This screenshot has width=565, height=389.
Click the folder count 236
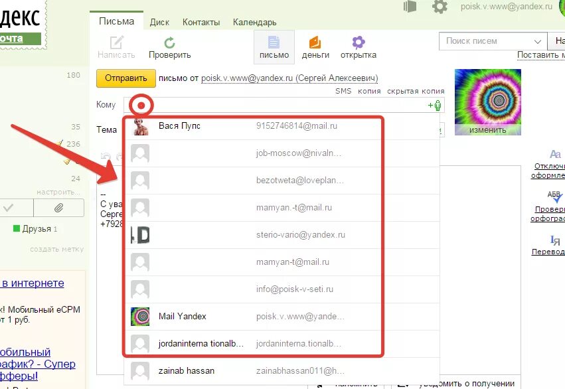73,144
